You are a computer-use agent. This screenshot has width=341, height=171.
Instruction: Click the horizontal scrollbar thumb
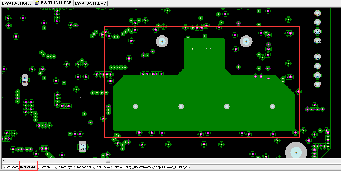[x=108, y=161]
